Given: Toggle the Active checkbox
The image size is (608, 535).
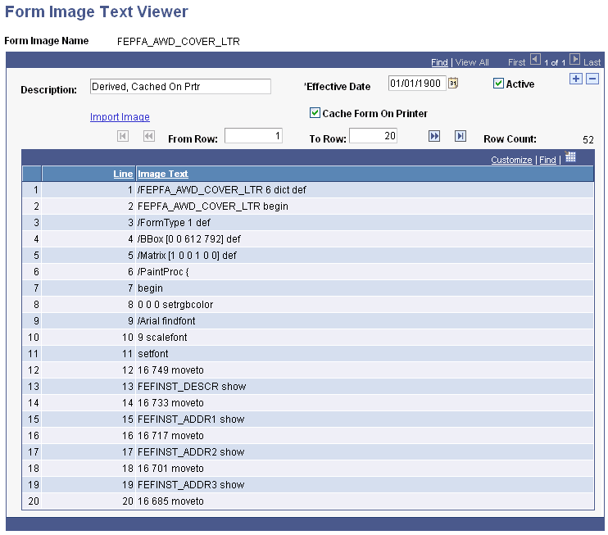Looking at the screenshot, I should pyautogui.click(x=498, y=84).
